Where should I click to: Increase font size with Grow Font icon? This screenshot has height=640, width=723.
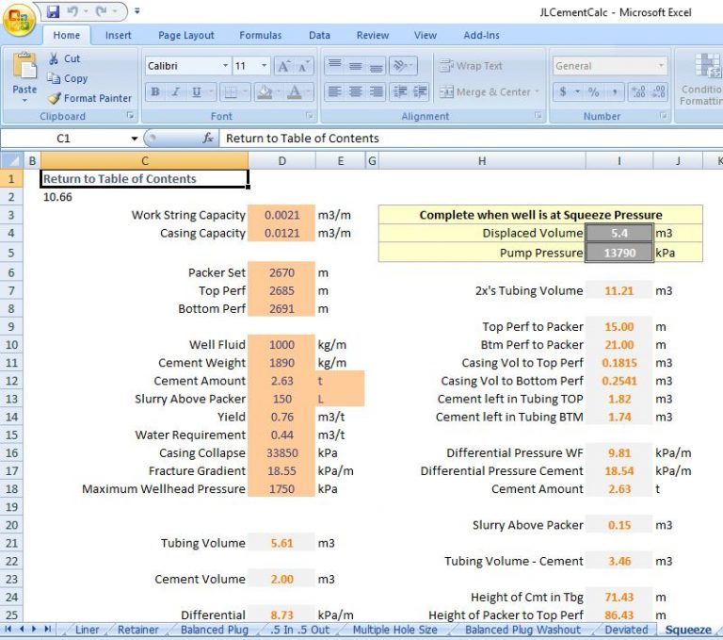[281, 67]
